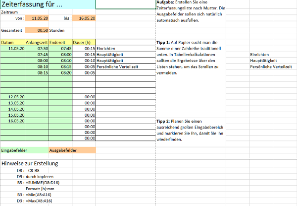Image resolution: width=297 pixels, height=206 pixels.
Task: Click the 'Dauer [h]' header cell
Action: [x=84, y=43]
